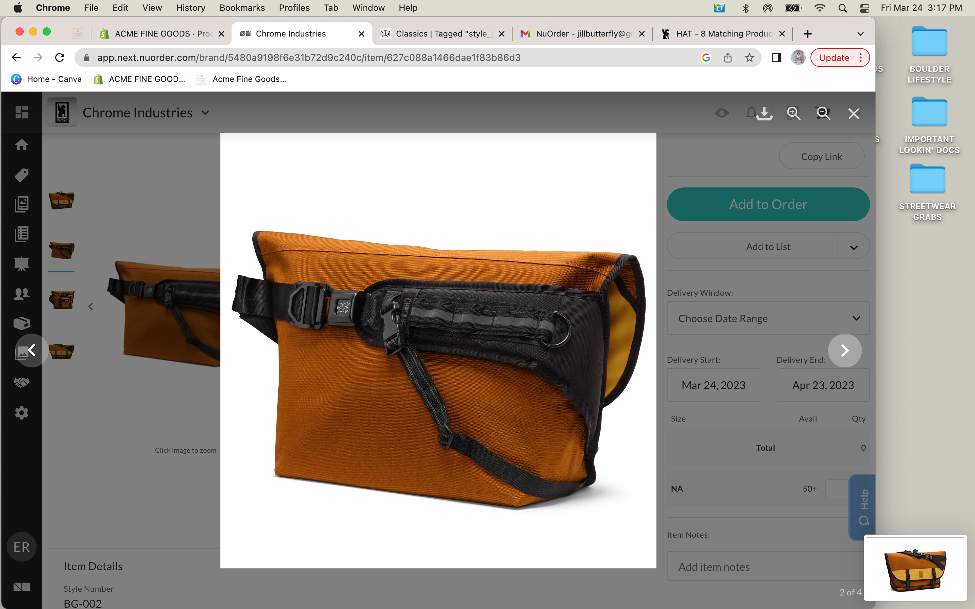Click the notification bell icon
The image size is (975, 609).
(751, 113)
